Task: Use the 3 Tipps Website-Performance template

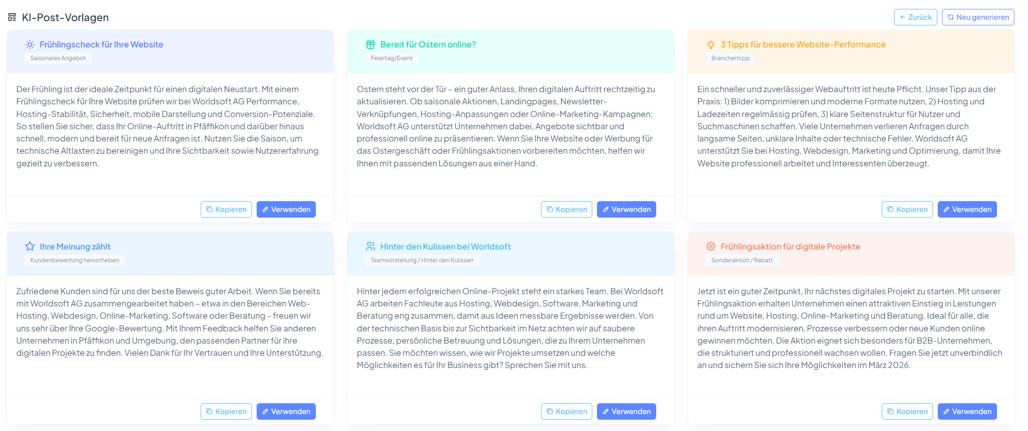Action: coord(967,210)
